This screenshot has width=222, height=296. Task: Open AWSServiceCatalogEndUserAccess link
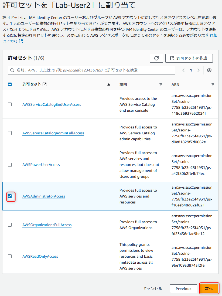coord(52,104)
